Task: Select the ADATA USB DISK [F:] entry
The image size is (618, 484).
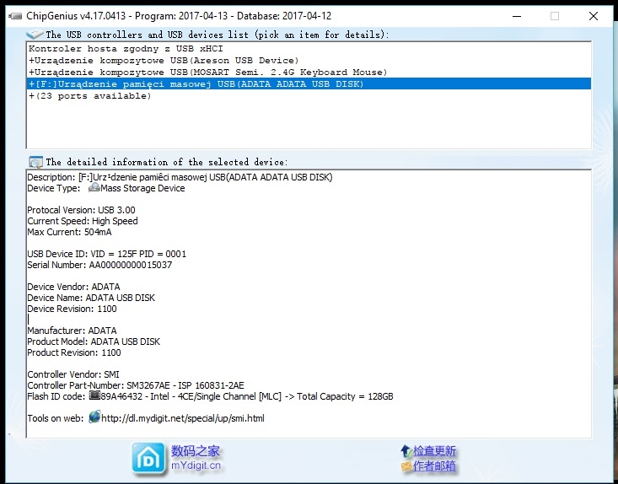Action: (x=309, y=83)
